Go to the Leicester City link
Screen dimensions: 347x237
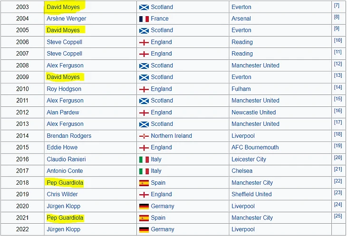249,160
